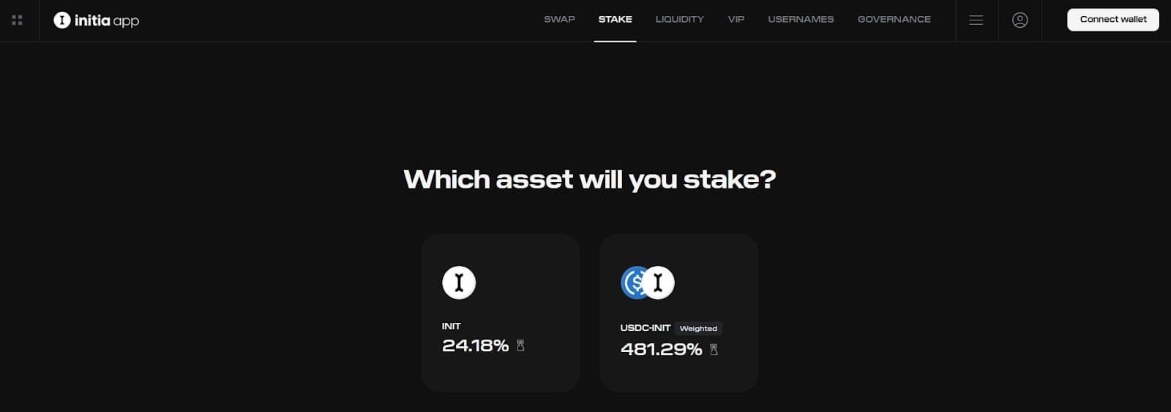Open the Governance tab
This screenshot has width=1171, height=412.
coord(894,20)
